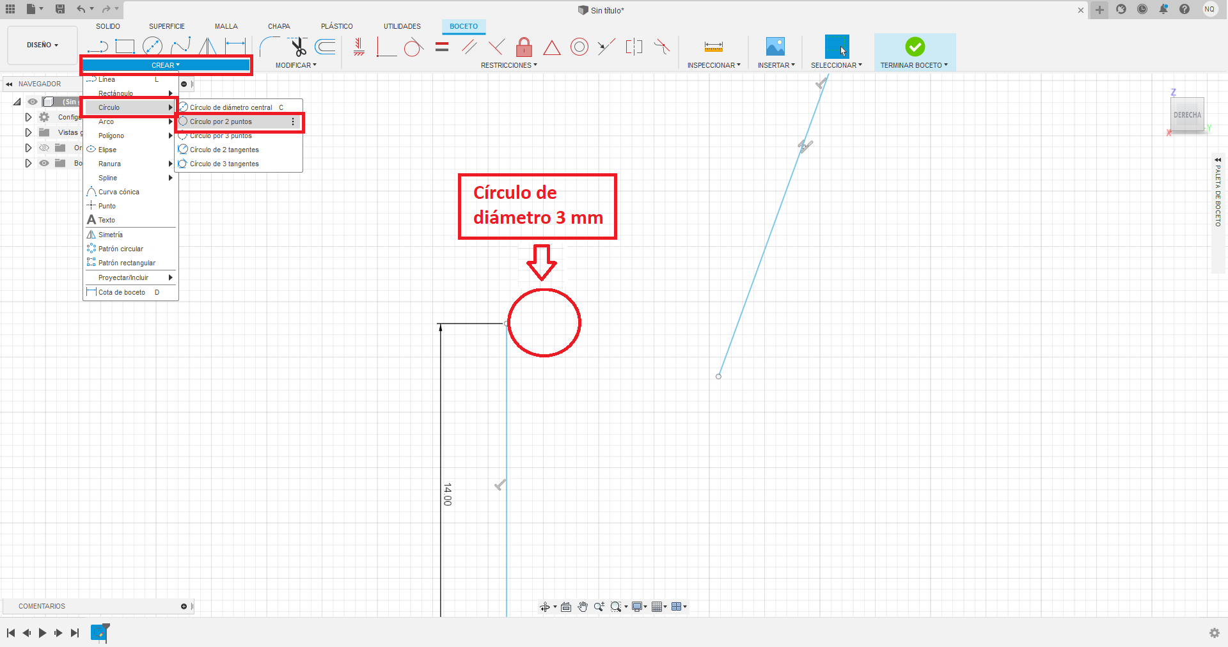
Task: Open the MODIFICAR dropdown
Action: 296,65
